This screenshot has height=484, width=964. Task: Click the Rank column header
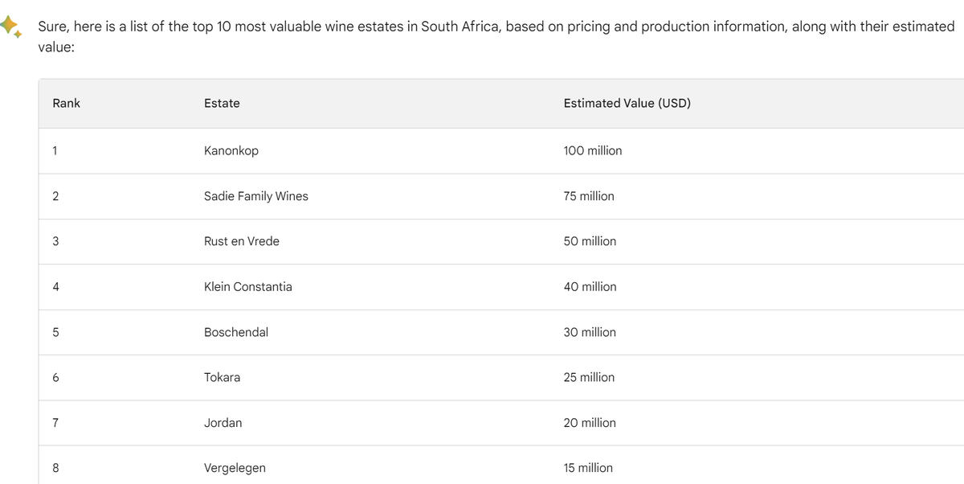click(67, 103)
